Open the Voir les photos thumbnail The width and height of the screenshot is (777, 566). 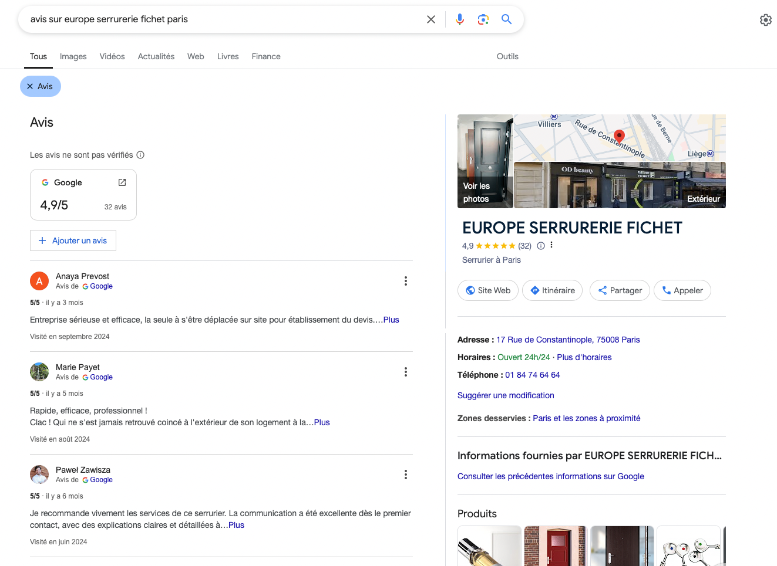tap(485, 161)
